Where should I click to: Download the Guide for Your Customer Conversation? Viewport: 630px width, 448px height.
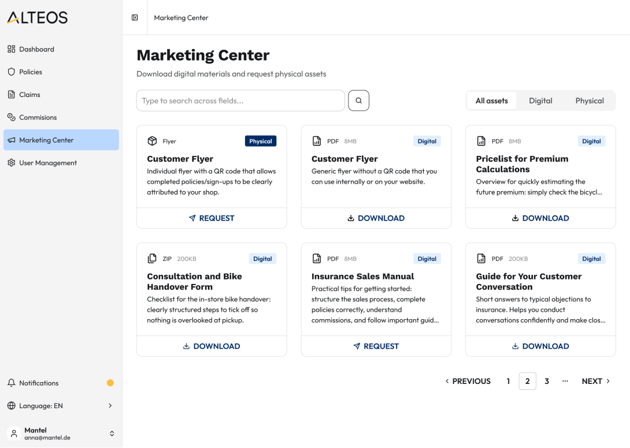coord(540,346)
